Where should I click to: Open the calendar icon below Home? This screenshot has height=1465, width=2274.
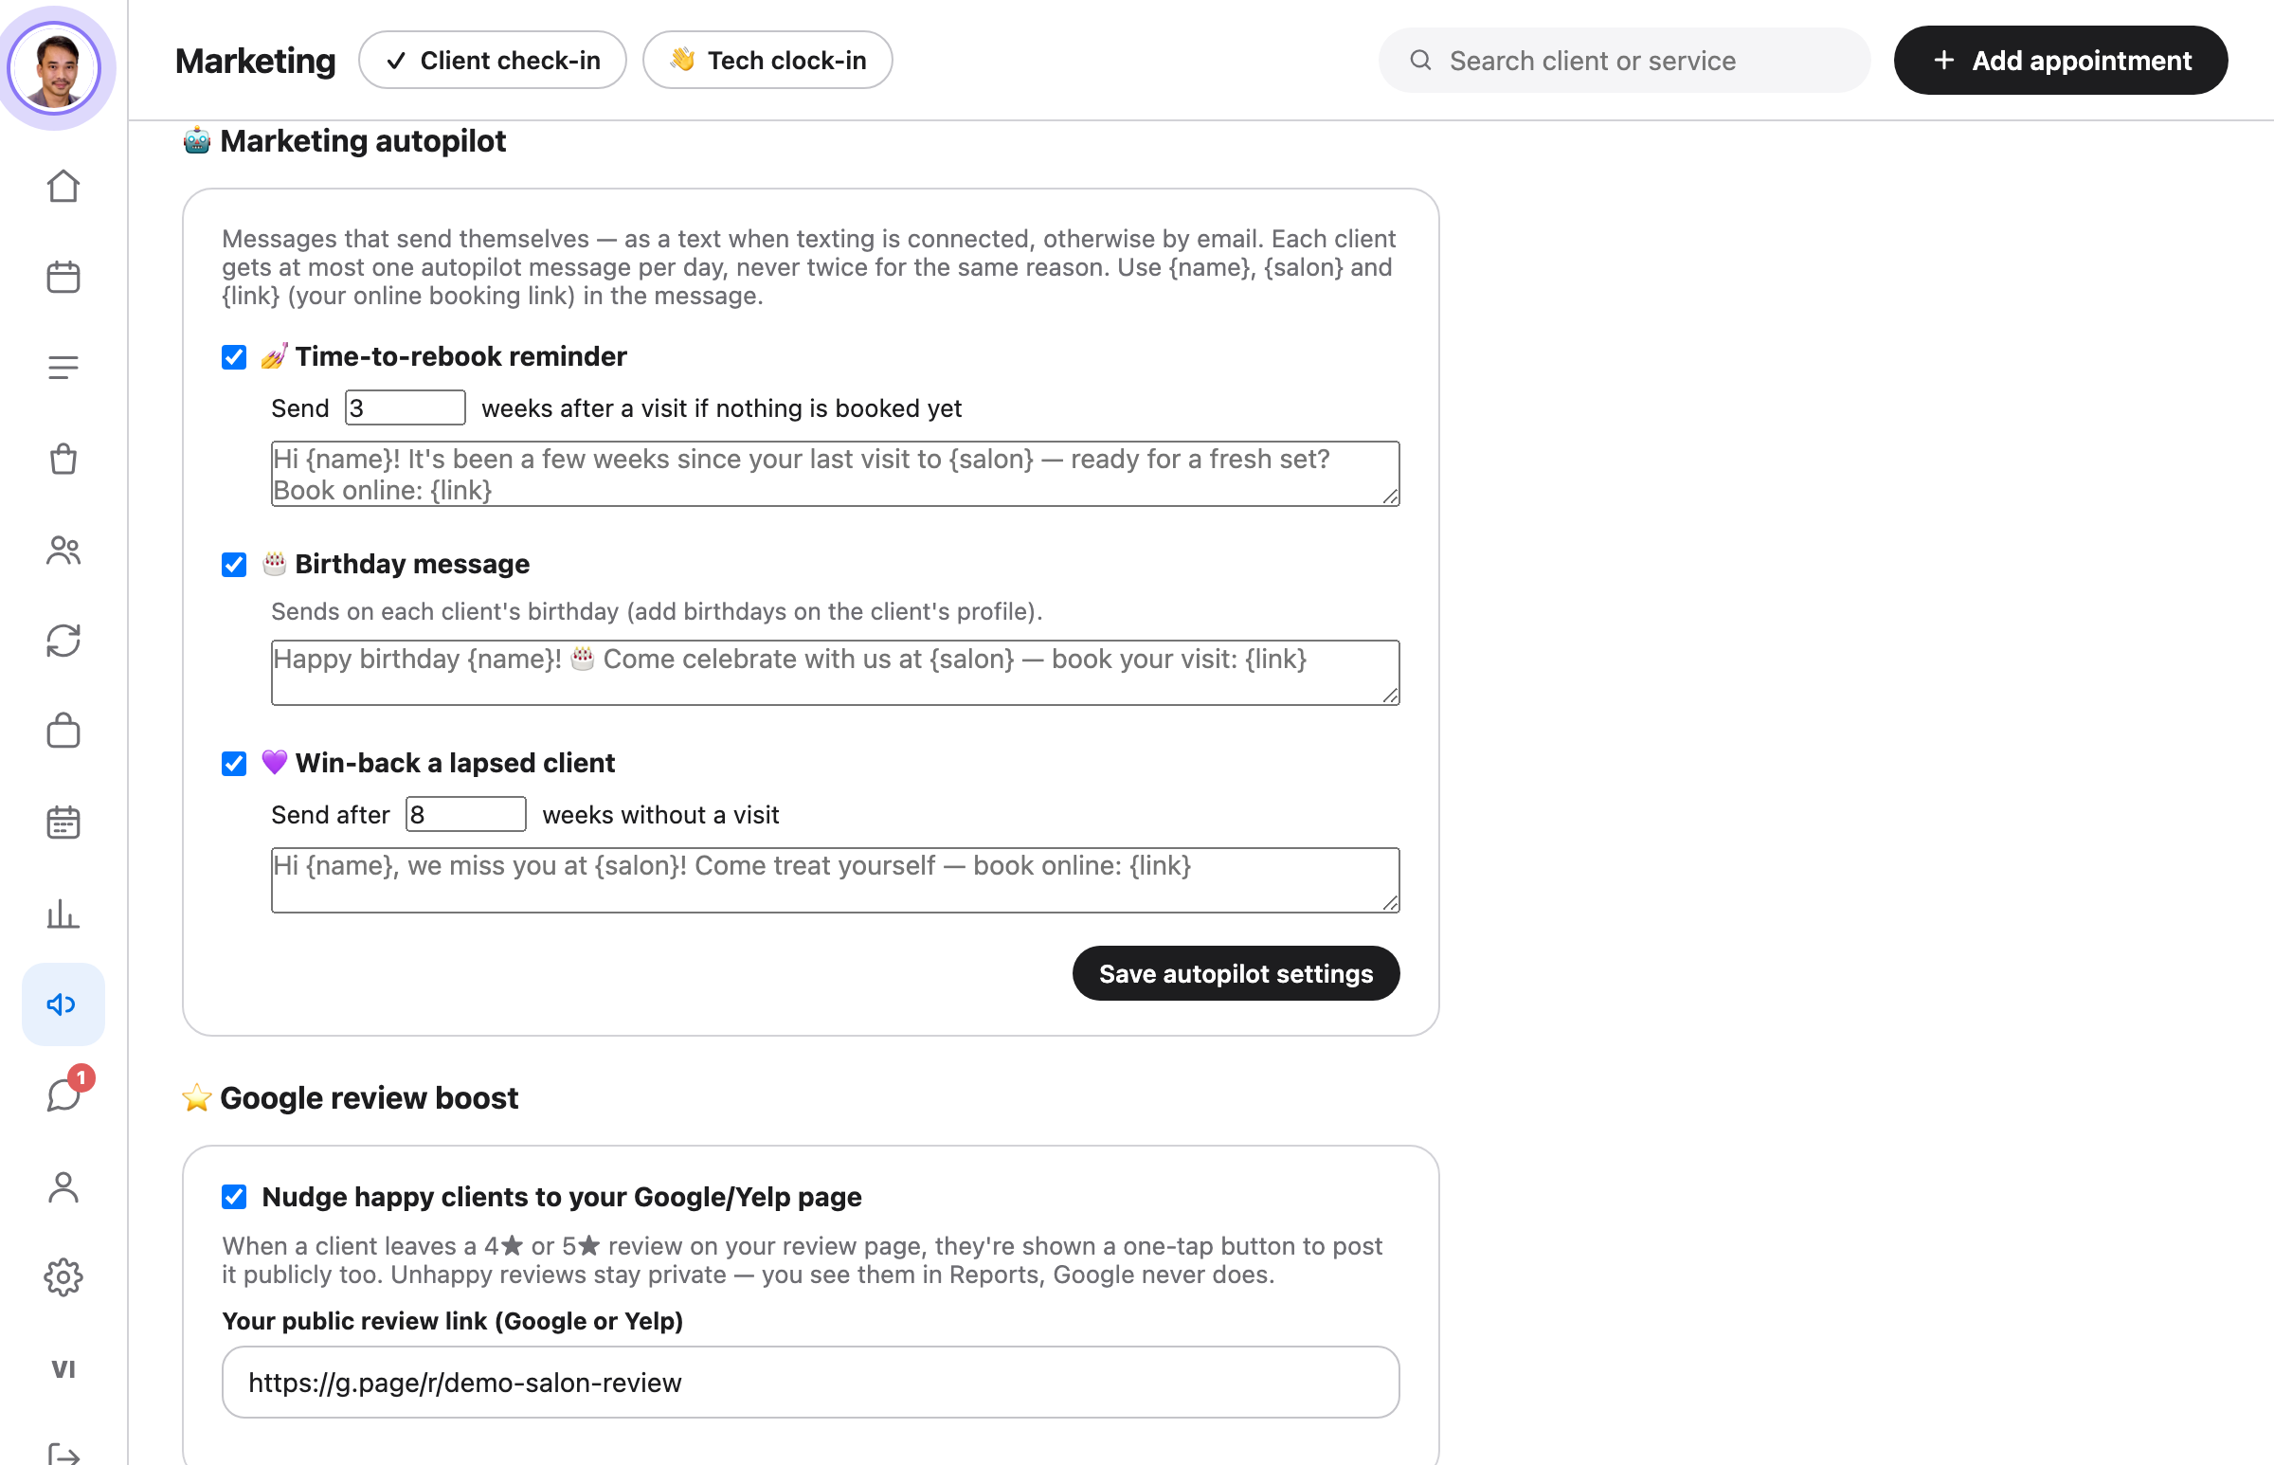pyautogui.click(x=63, y=277)
